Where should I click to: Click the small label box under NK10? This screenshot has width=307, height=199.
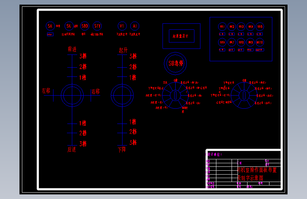click(260, 50)
